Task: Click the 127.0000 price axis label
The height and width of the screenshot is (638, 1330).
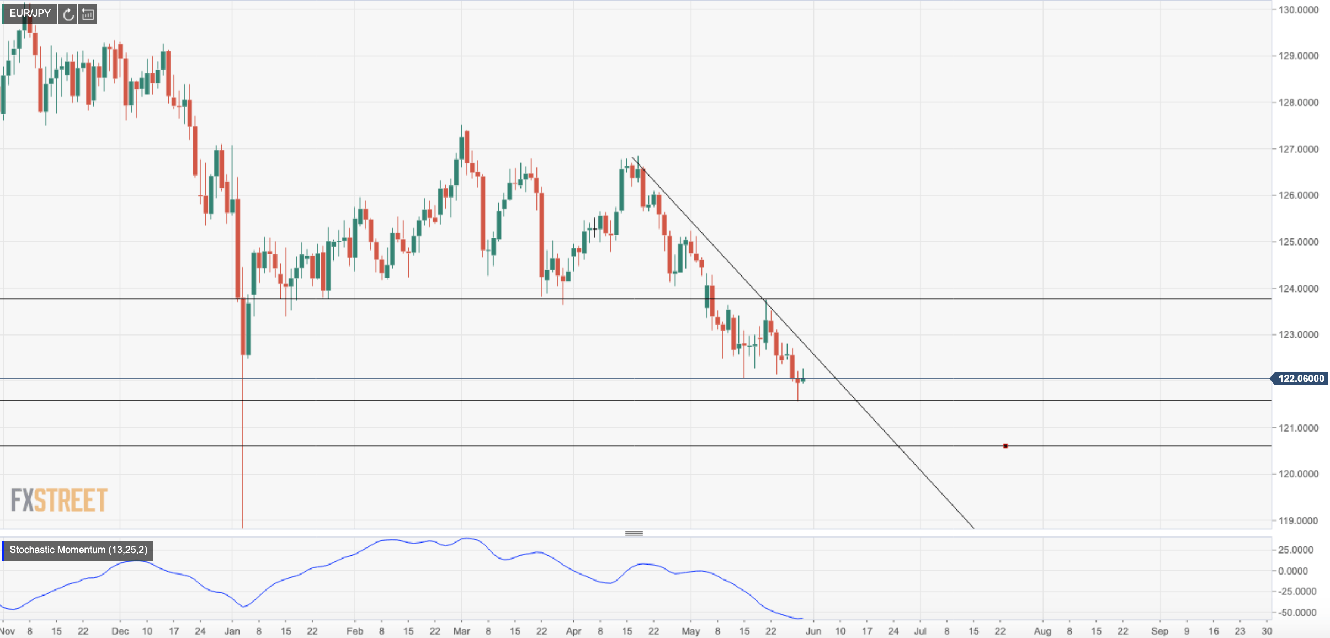Action: pos(1298,149)
